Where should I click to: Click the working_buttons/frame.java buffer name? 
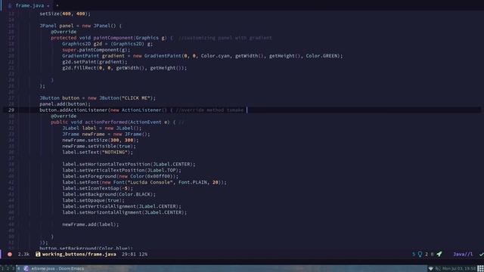pyautogui.click(x=79, y=254)
